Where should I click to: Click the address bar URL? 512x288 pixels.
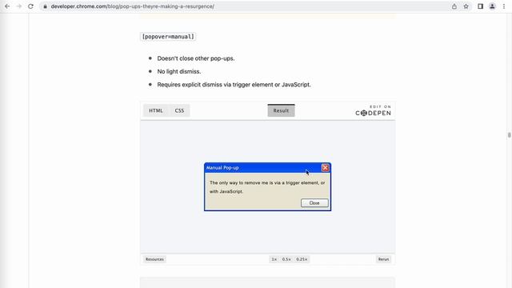(x=133, y=6)
